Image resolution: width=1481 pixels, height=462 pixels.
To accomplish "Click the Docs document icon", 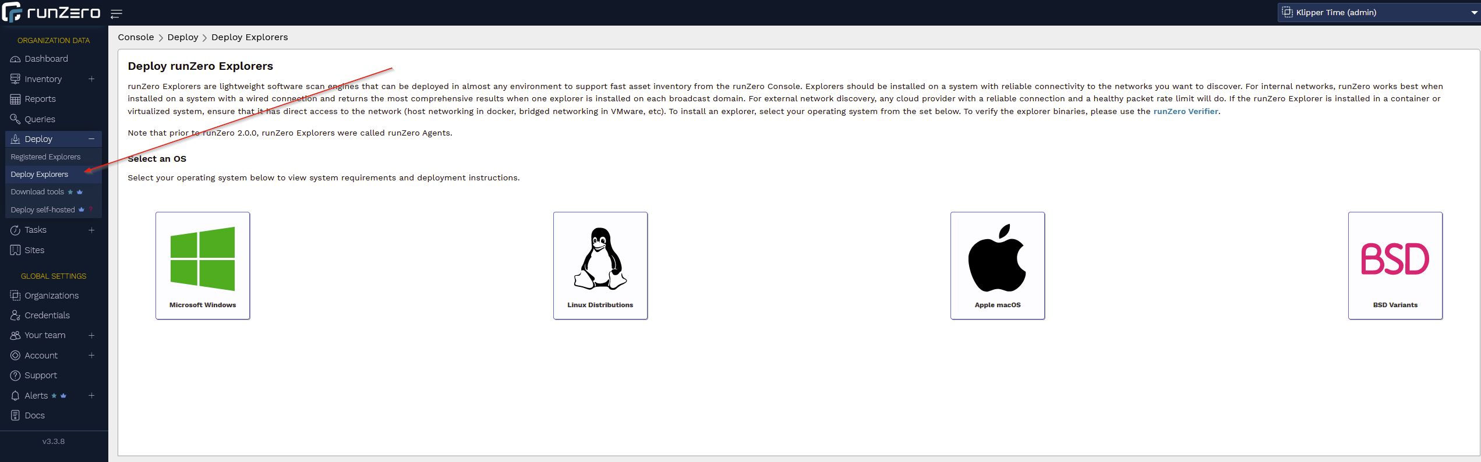I will click(15, 415).
